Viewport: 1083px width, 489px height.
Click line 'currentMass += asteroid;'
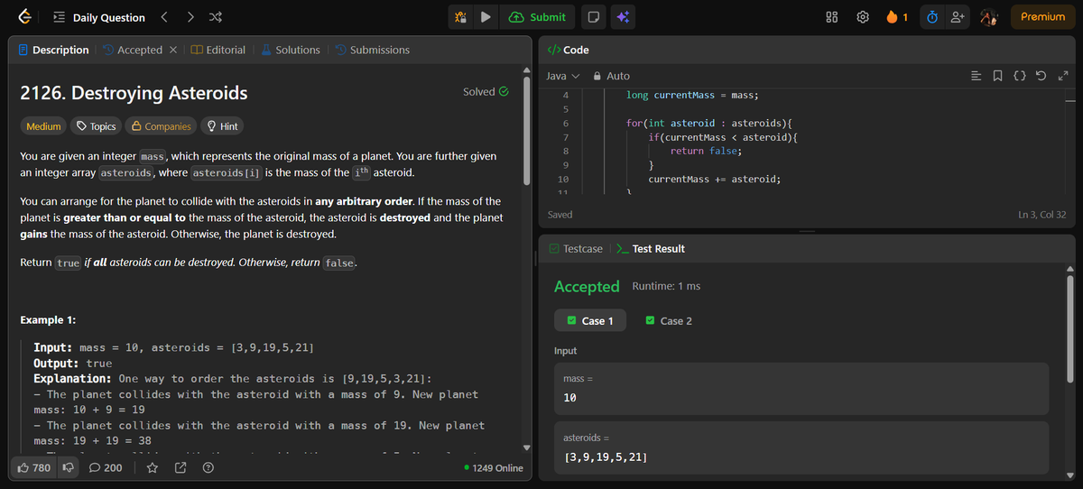pos(714,180)
